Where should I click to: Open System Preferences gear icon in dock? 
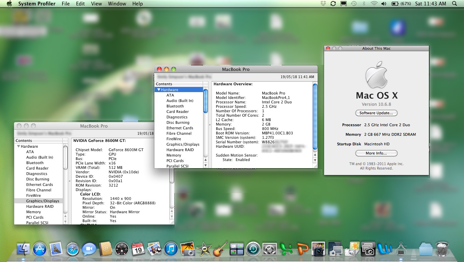[269, 249]
